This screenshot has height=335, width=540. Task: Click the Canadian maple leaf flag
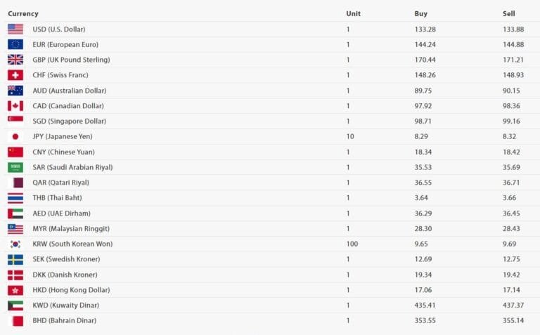[x=15, y=106]
